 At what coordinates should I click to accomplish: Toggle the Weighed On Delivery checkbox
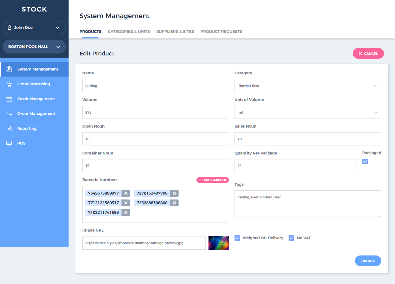(237, 238)
